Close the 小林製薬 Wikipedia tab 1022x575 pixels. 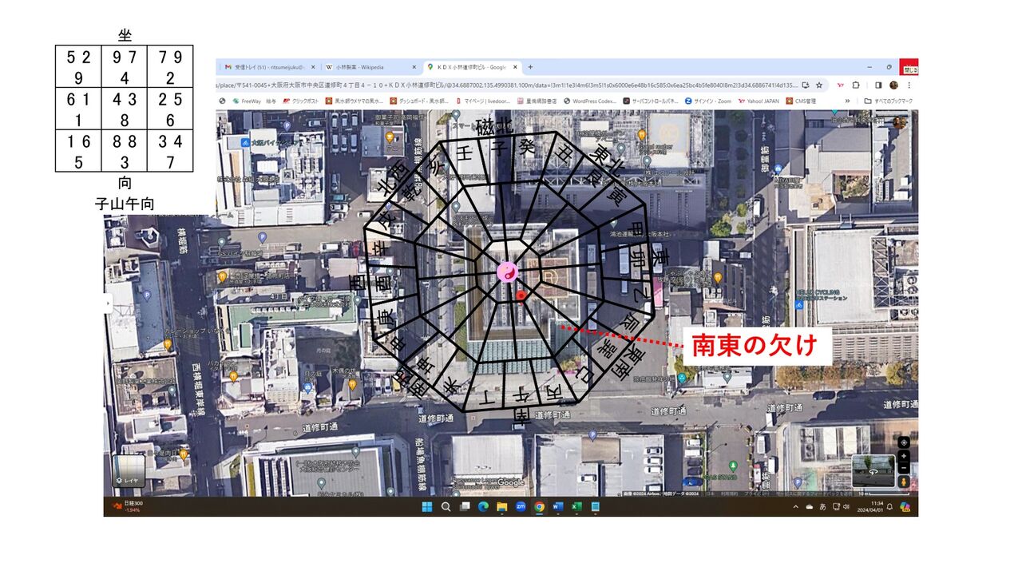[414, 67]
